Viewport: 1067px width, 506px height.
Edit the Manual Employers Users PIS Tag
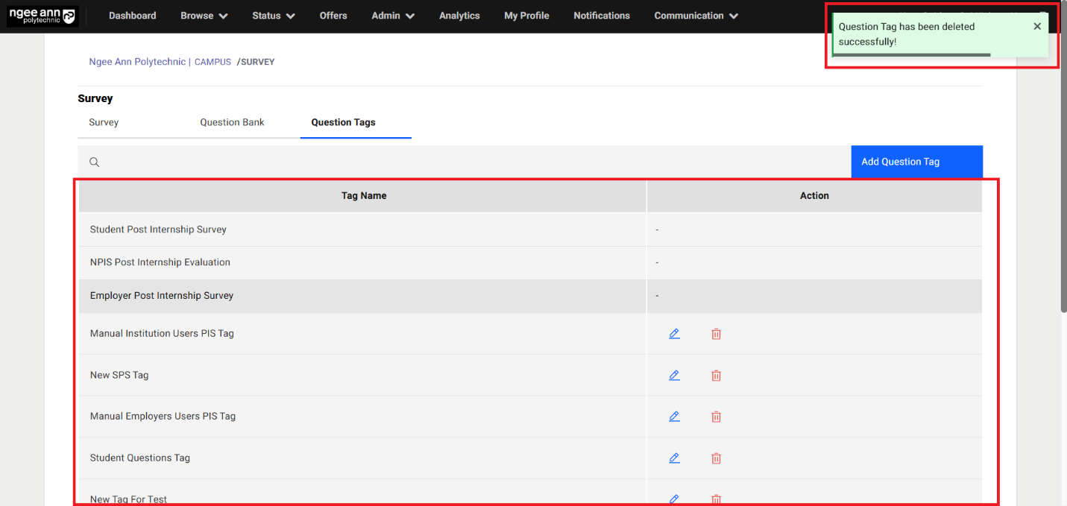(674, 417)
